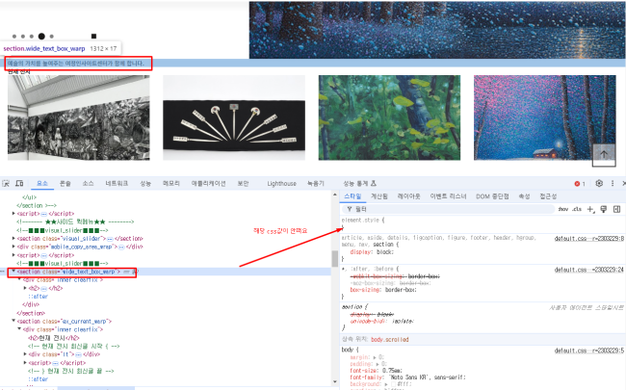The height and width of the screenshot is (390, 626).
Task: Click the scroll-to-top arrow button on page
Action: tap(604, 155)
